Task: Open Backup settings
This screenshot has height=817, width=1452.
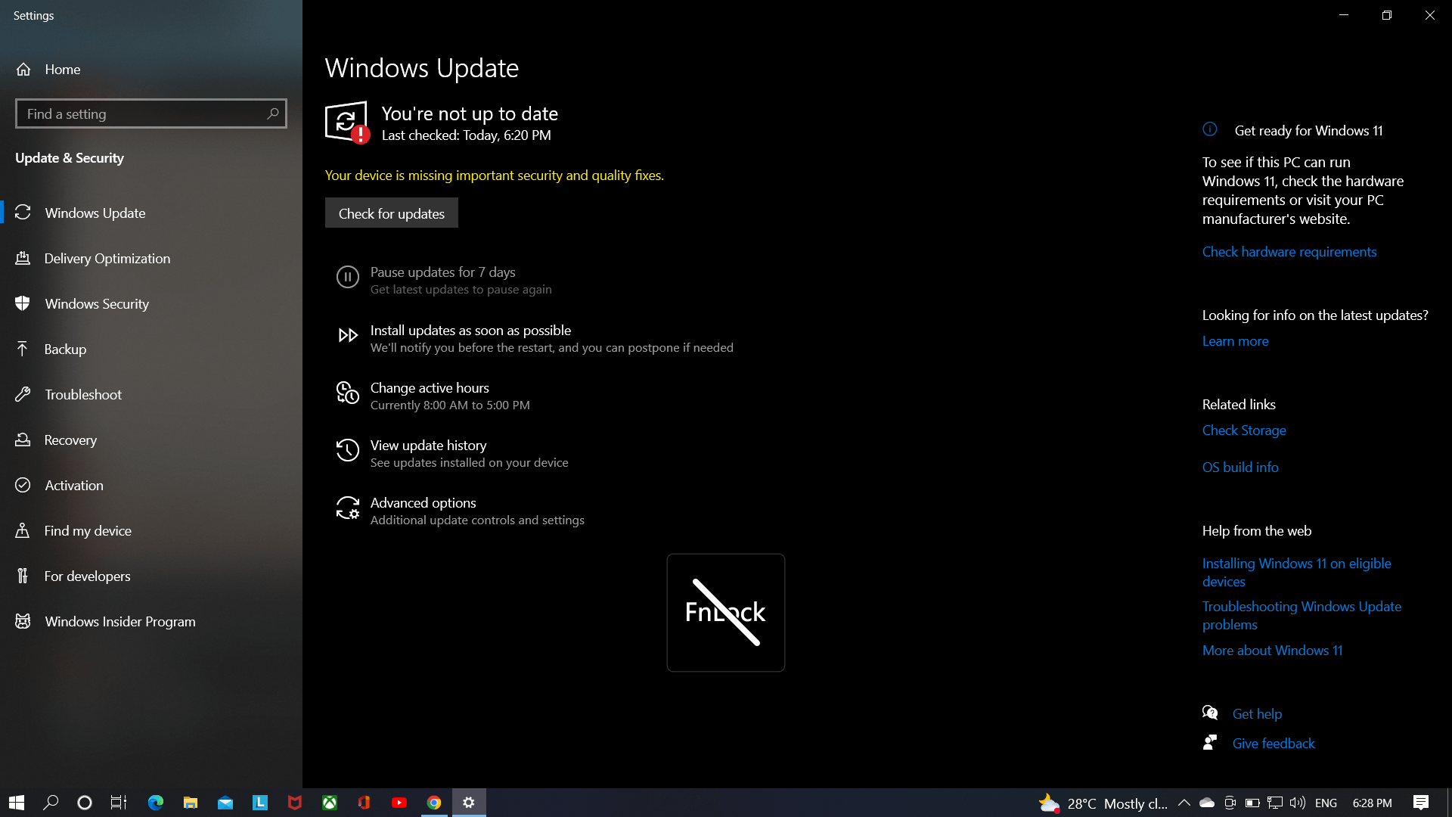Action: tap(151, 349)
